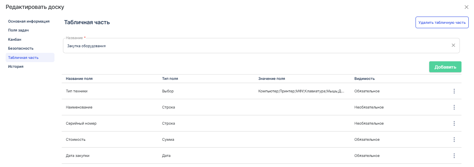The image size is (474, 167).
Task: Click the Тип техники field name
Action: pyautogui.click(x=77, y=91)
